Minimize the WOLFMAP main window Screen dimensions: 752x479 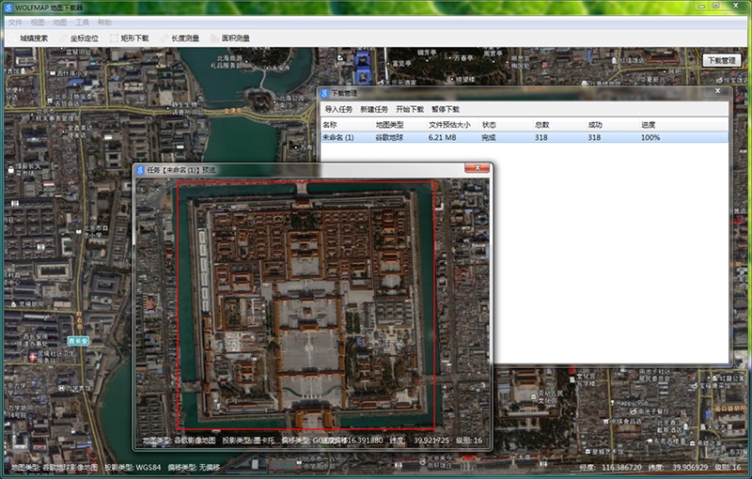pyautogui.click(x=701, y=6)
